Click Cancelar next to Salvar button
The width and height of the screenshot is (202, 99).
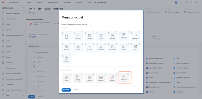[40, 97]
